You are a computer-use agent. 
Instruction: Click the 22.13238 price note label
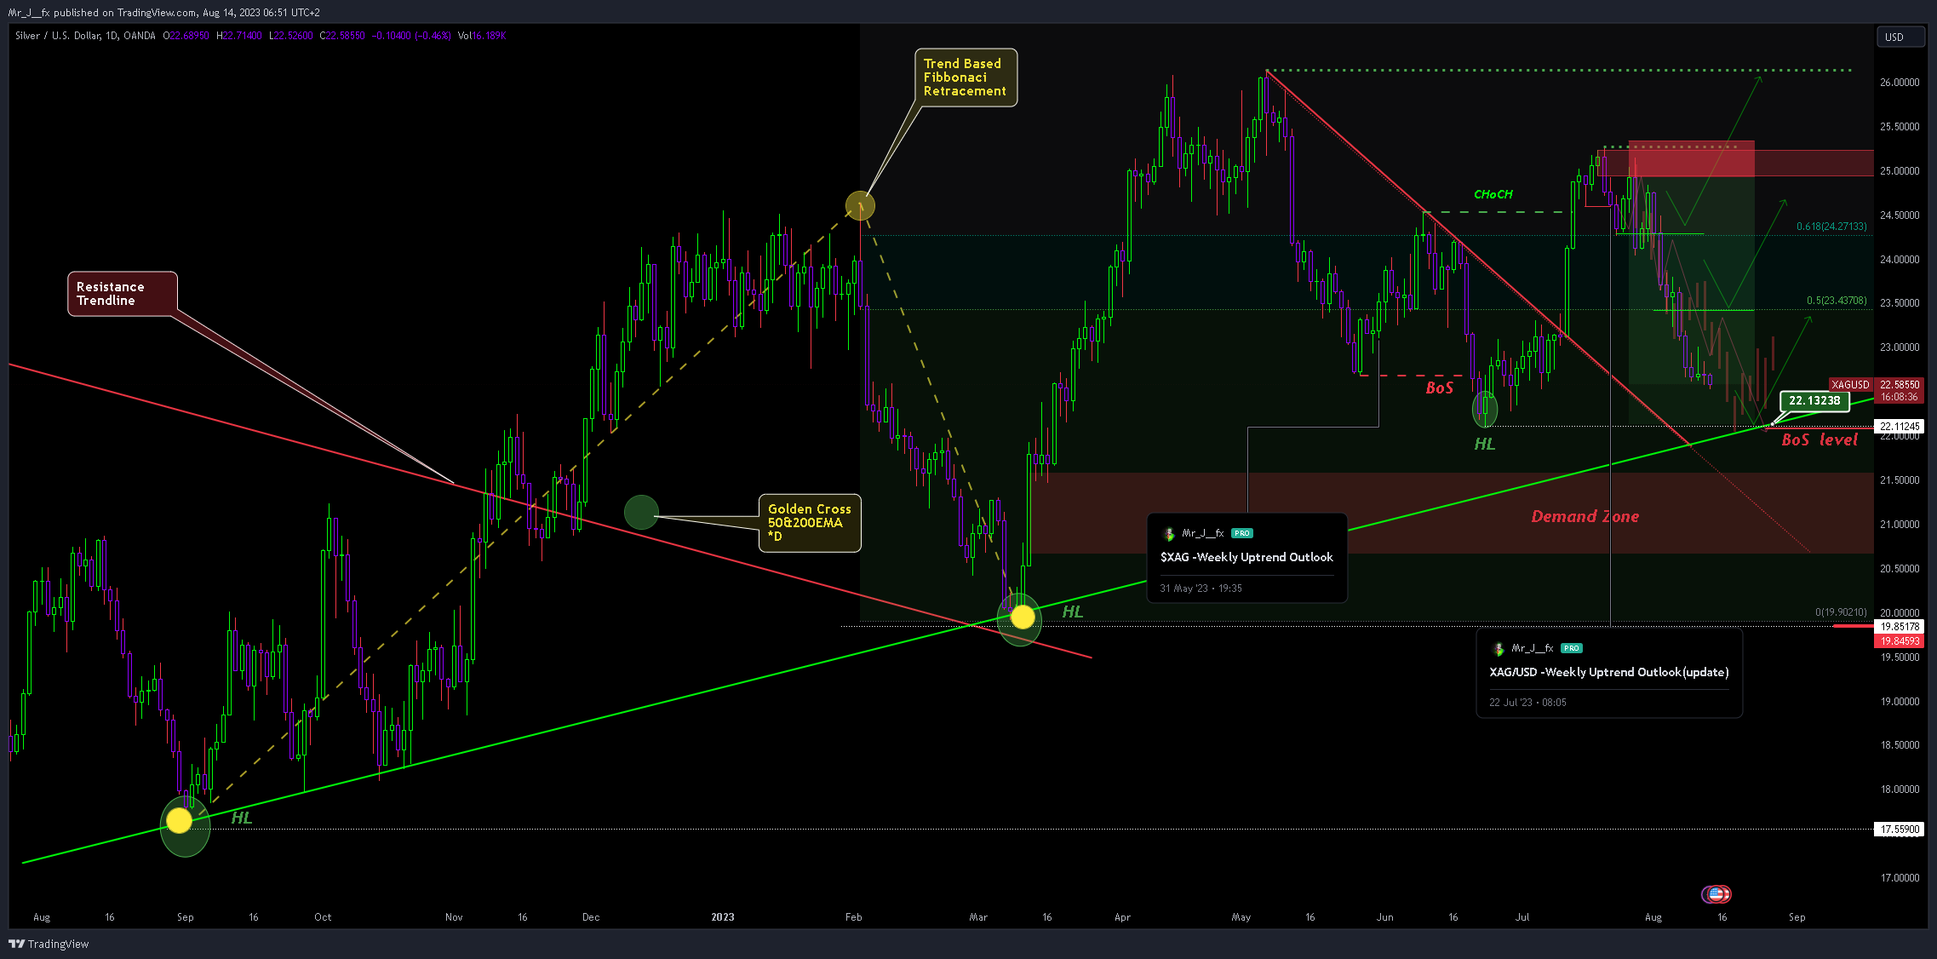click(1814, 400)
